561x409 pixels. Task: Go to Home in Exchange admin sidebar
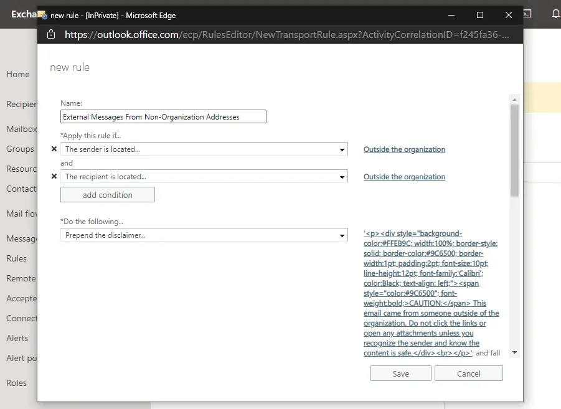(x=18, y=74)
